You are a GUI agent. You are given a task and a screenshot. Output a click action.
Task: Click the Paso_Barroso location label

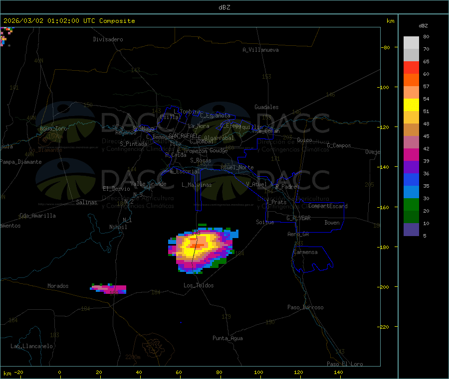pyautogui.click(x=305, y=307)
